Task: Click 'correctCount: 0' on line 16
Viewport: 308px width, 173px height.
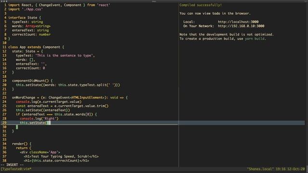Action: pyautogui.click(x=30, y=68)
